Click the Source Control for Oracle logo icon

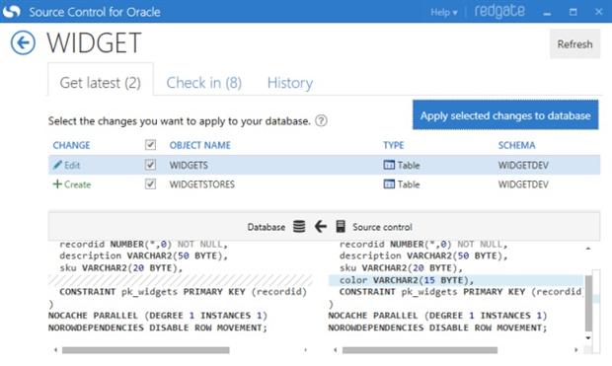click(11, 11)
